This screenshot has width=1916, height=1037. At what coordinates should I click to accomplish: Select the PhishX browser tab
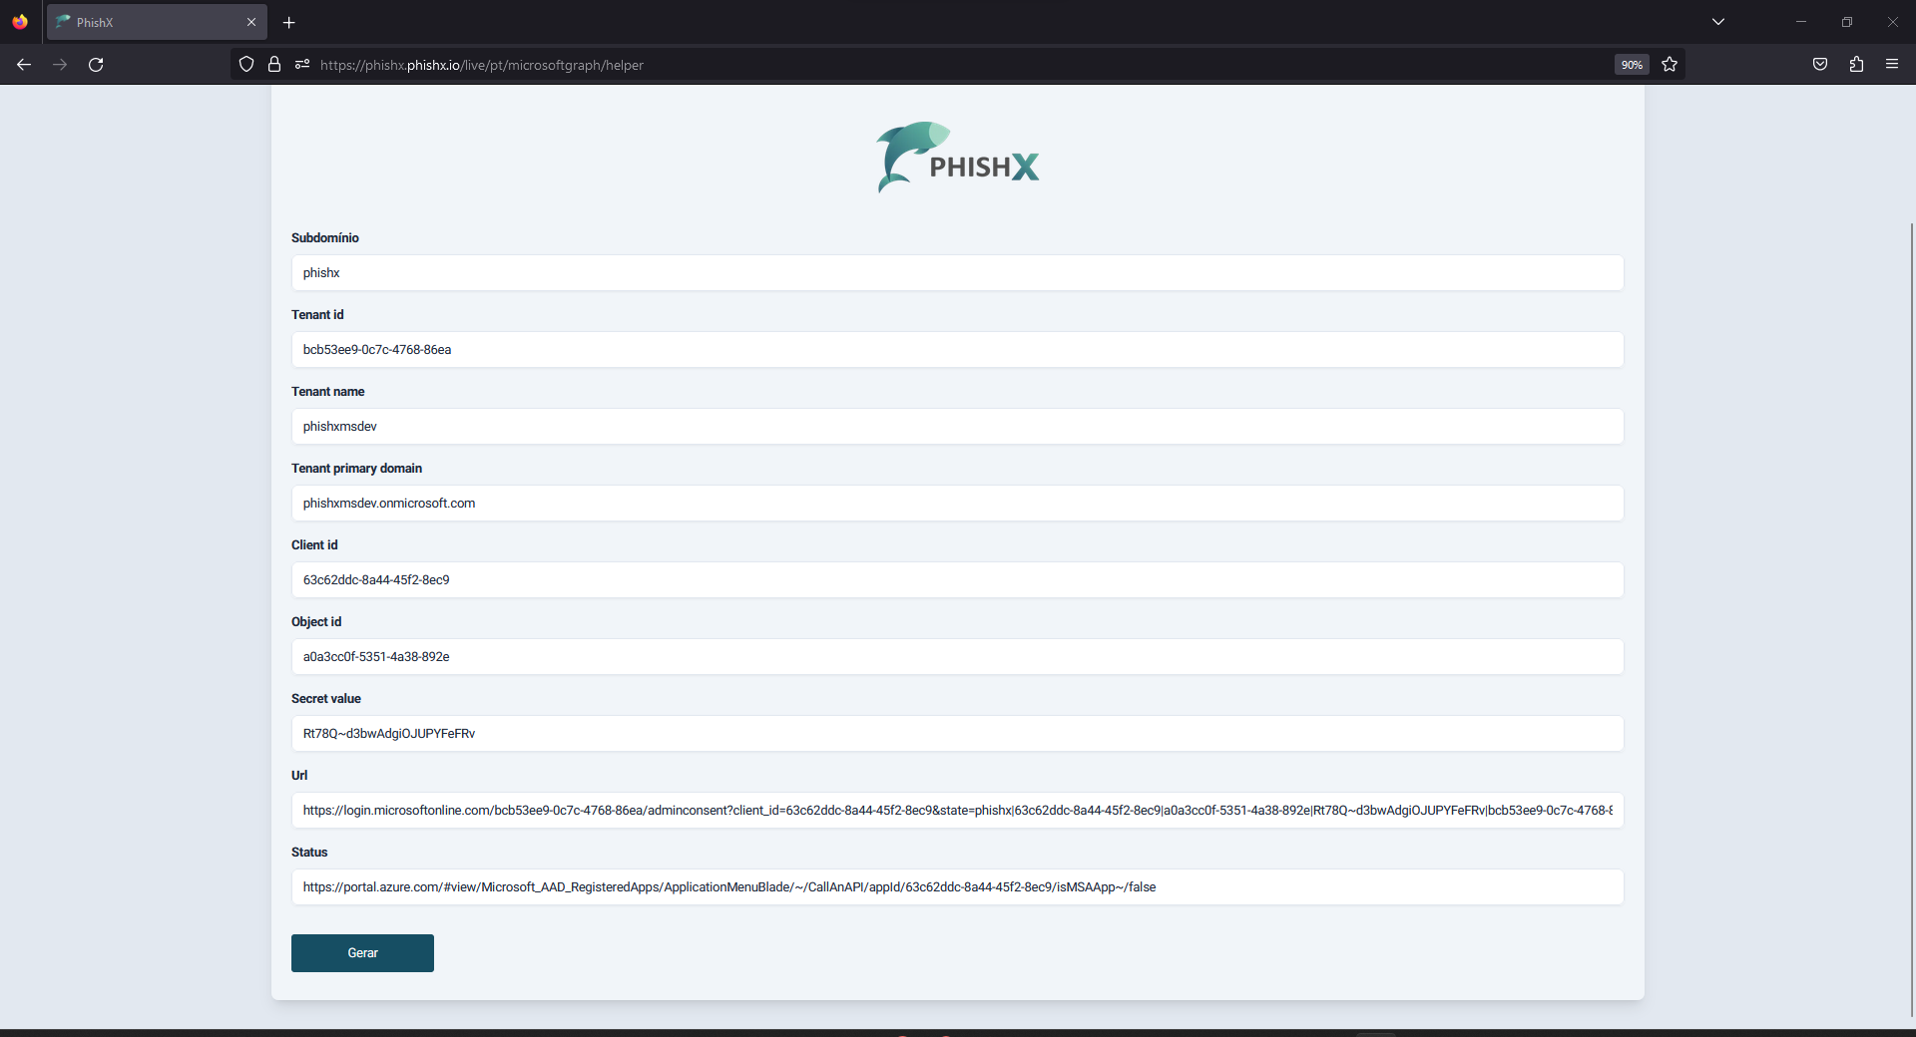click(x=157, y=22)
